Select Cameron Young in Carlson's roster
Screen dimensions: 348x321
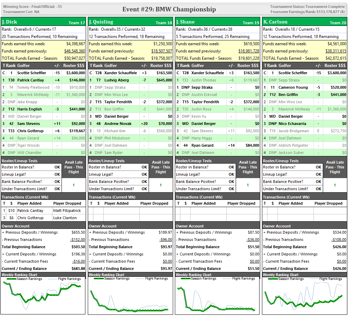[293, 87]
